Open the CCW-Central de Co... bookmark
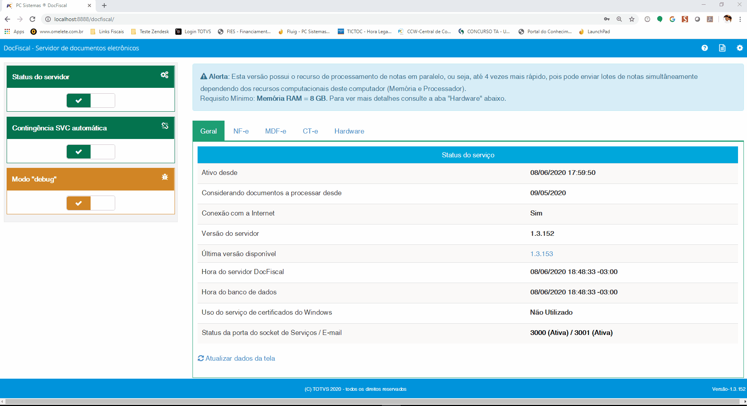 pyautogui.click(x=424, y=32)
